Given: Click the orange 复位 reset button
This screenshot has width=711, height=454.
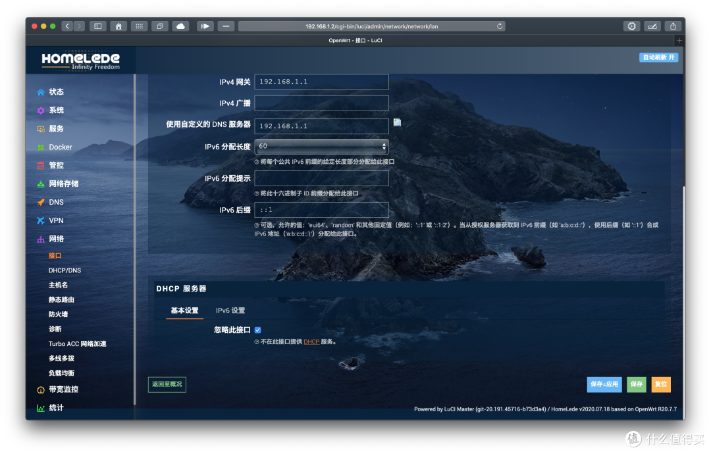Looking at the screenshot, I should point(661,385).
